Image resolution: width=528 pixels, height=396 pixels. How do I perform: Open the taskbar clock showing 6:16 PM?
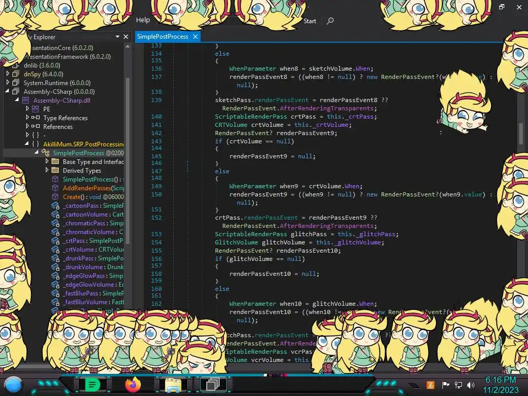[501, 385]
